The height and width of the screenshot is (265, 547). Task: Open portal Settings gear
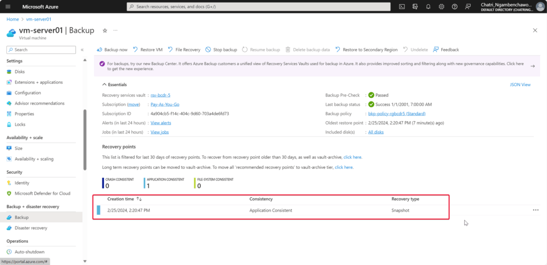(441, 6)
